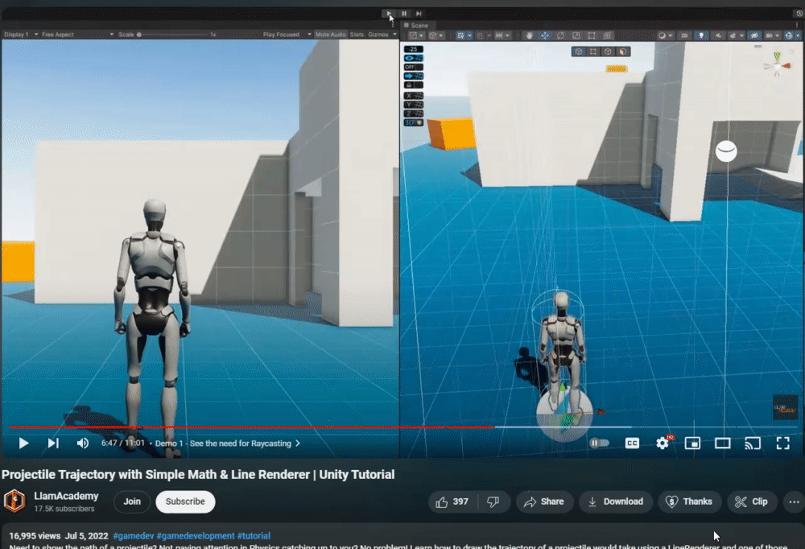Expand chapter list via Demo 1 chevron

298,444
